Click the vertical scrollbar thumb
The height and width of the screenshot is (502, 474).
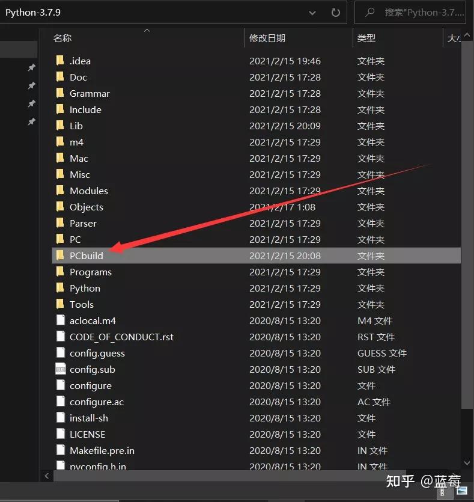467,225
